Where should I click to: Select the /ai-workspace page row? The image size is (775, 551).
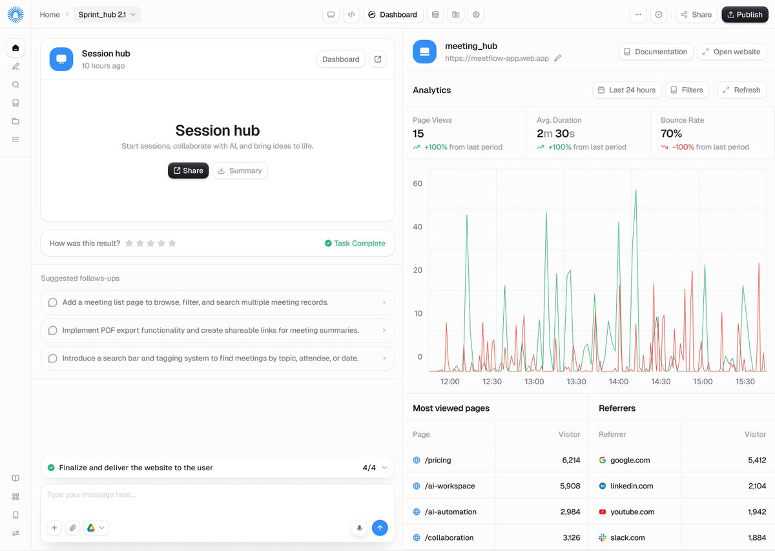coord(496,486)
